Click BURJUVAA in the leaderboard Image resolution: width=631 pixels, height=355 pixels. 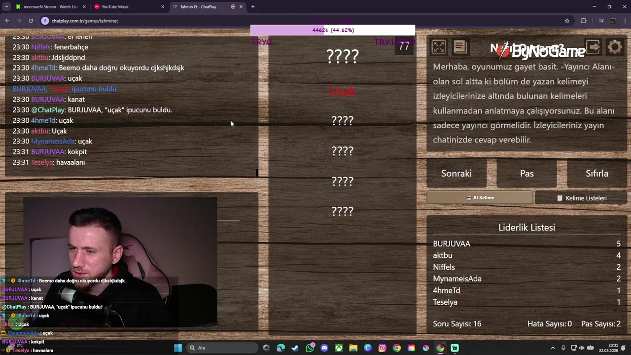coord(452,244)
